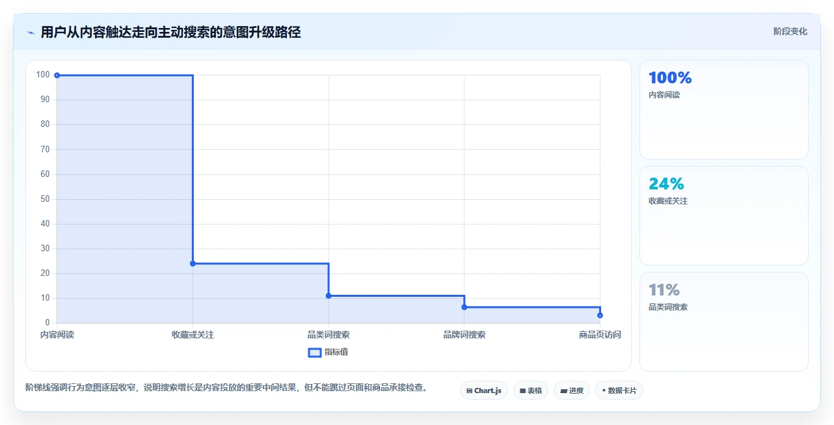
Task: Open the 100% 内容阅读 card
Action: coord(724,109)
